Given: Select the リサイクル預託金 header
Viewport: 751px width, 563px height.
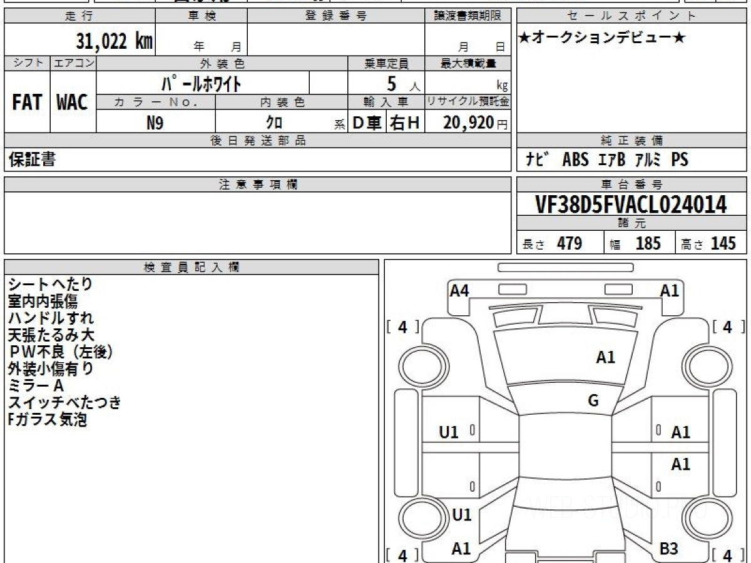Looking at the screenshot, I should tap(468, 102).
